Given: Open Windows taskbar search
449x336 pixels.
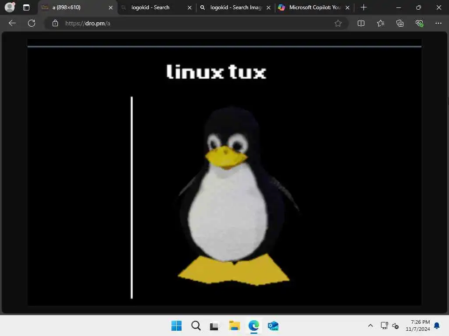Looking at the screenshot, I should [196, 325].
